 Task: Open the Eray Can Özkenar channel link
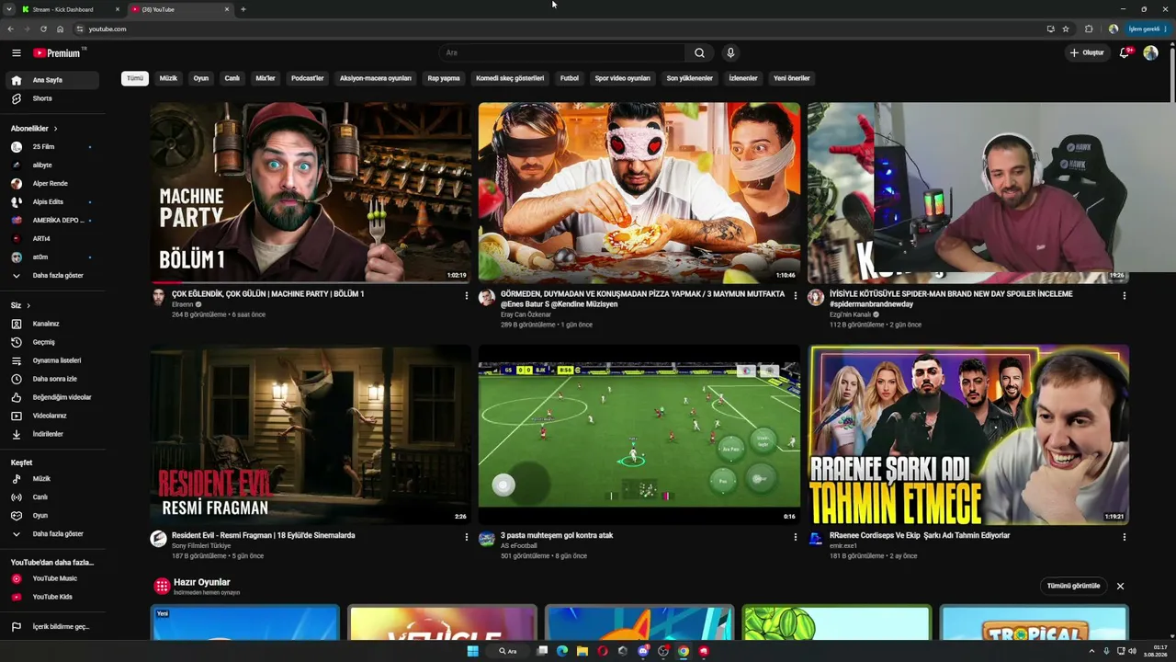point(526,314)
